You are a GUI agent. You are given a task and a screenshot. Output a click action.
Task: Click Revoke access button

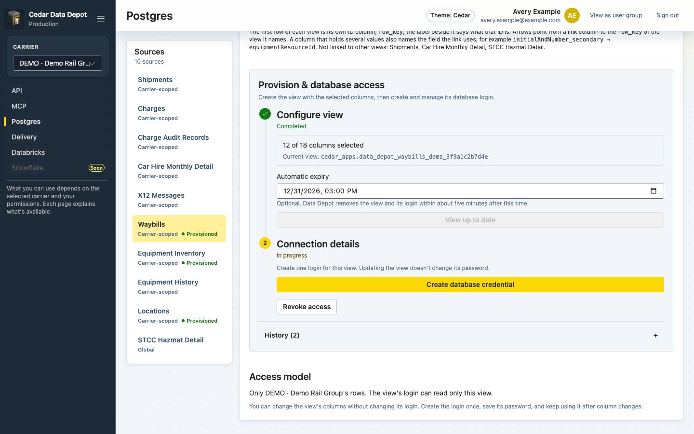307,307
